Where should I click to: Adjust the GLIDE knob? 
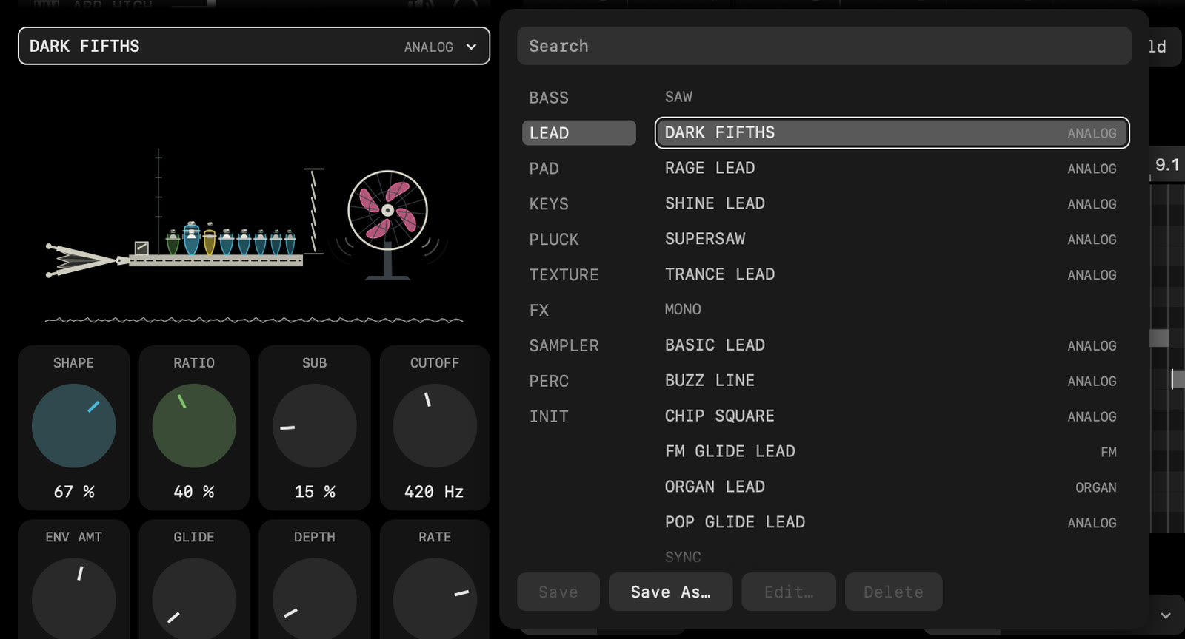(x=194, y=598)
